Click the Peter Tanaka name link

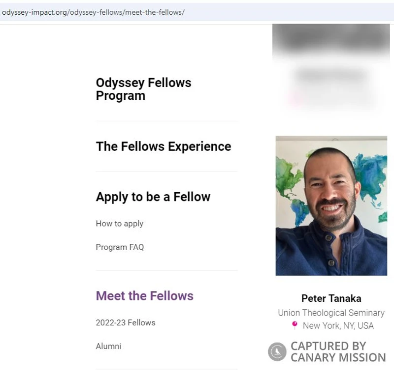point(331,298)
